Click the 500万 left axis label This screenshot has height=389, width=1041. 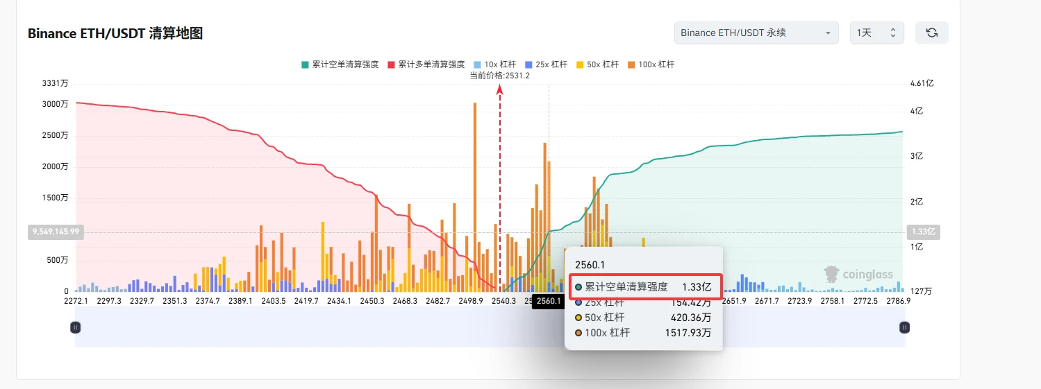point(57,260)
